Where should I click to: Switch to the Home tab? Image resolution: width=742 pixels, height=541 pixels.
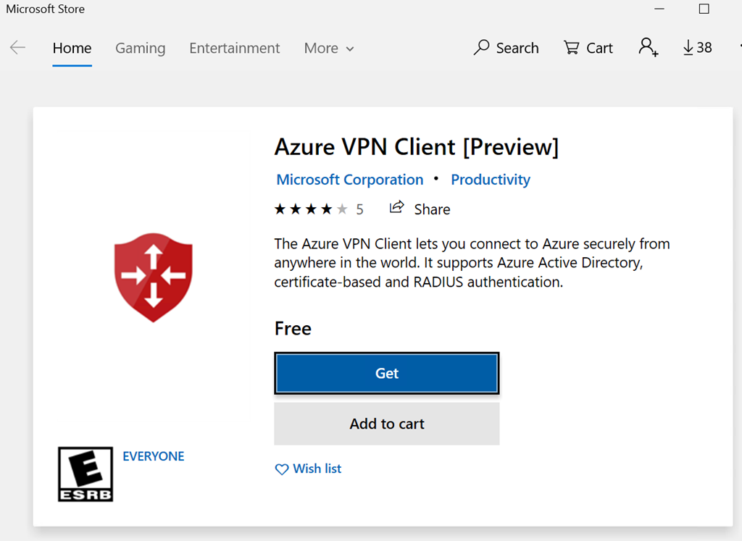click(72, 49)
